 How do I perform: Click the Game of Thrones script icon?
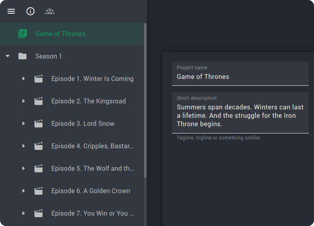click(x=22, y=34)
